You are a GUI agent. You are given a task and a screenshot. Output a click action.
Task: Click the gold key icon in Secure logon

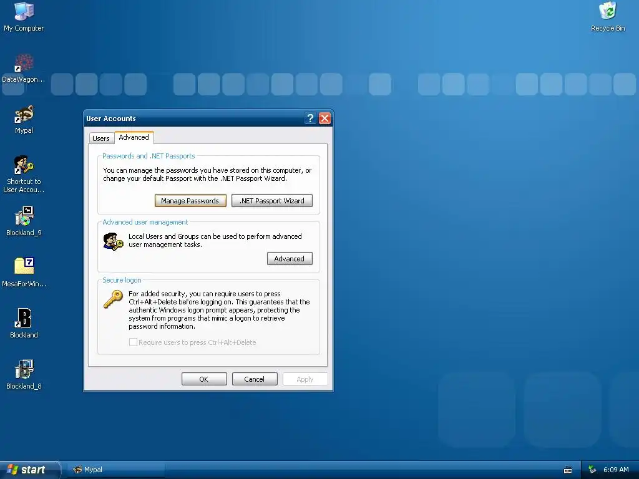point(113,299)
